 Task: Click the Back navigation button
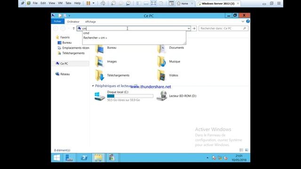point(55,28)
